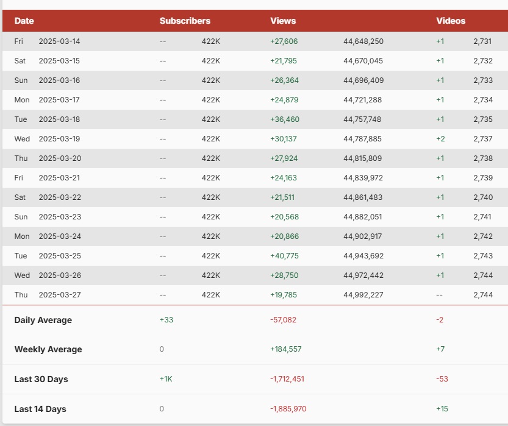Click the Last 14 Days label
Screen dimensions: 508x426
pos(40,409)
